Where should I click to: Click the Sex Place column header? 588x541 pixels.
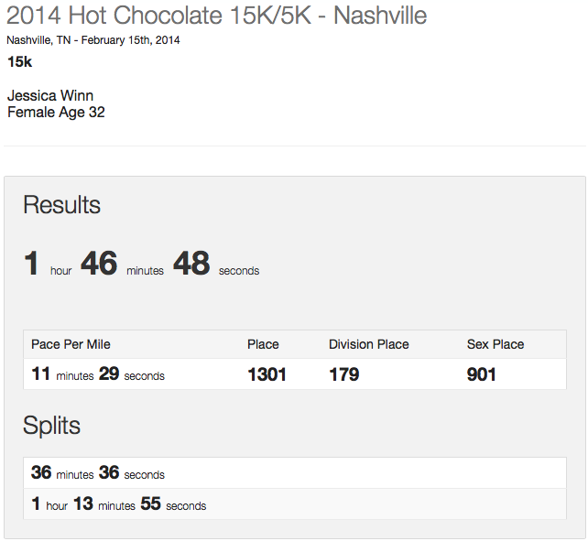[495, 344]
